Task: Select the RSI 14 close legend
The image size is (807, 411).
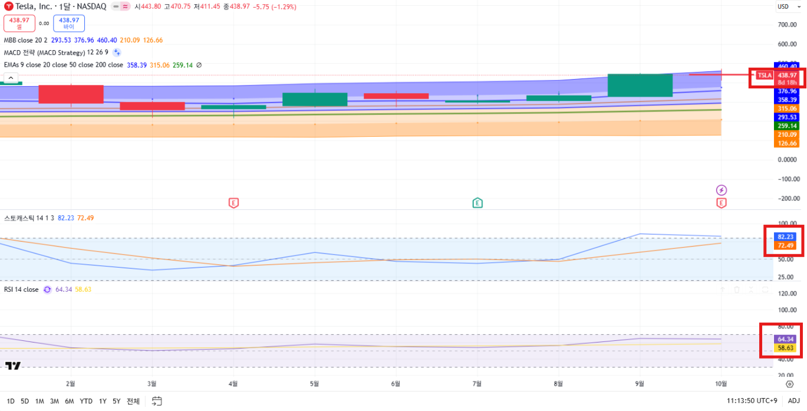Action: click(21, 290)
